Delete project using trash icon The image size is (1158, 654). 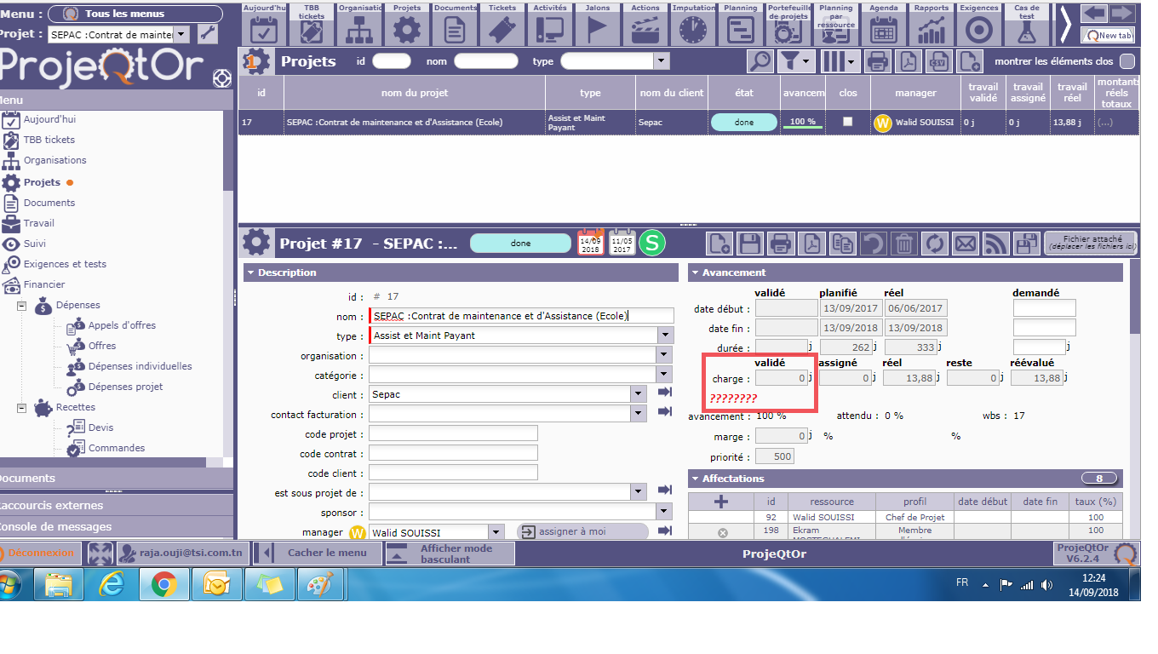point(904,244)
